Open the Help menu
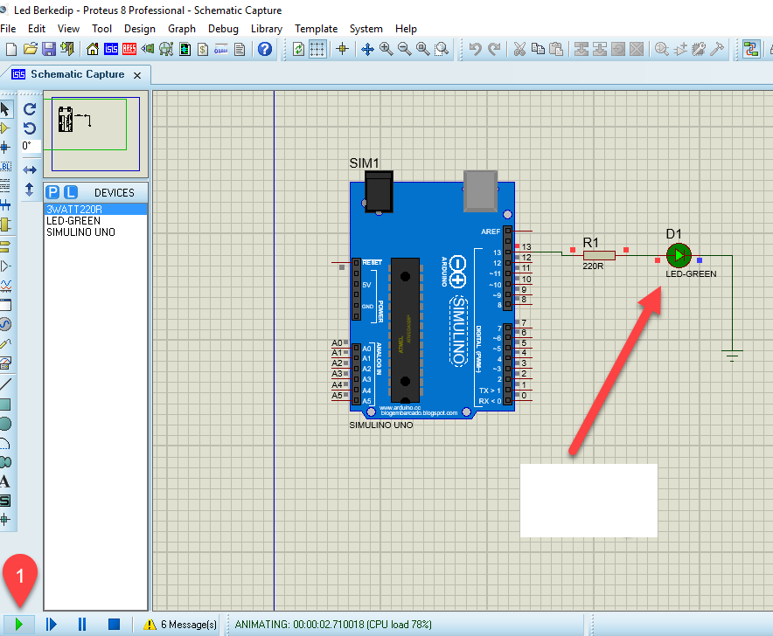Screen dimensions: 773x636 pyautogui.click(x=406, y=29)
